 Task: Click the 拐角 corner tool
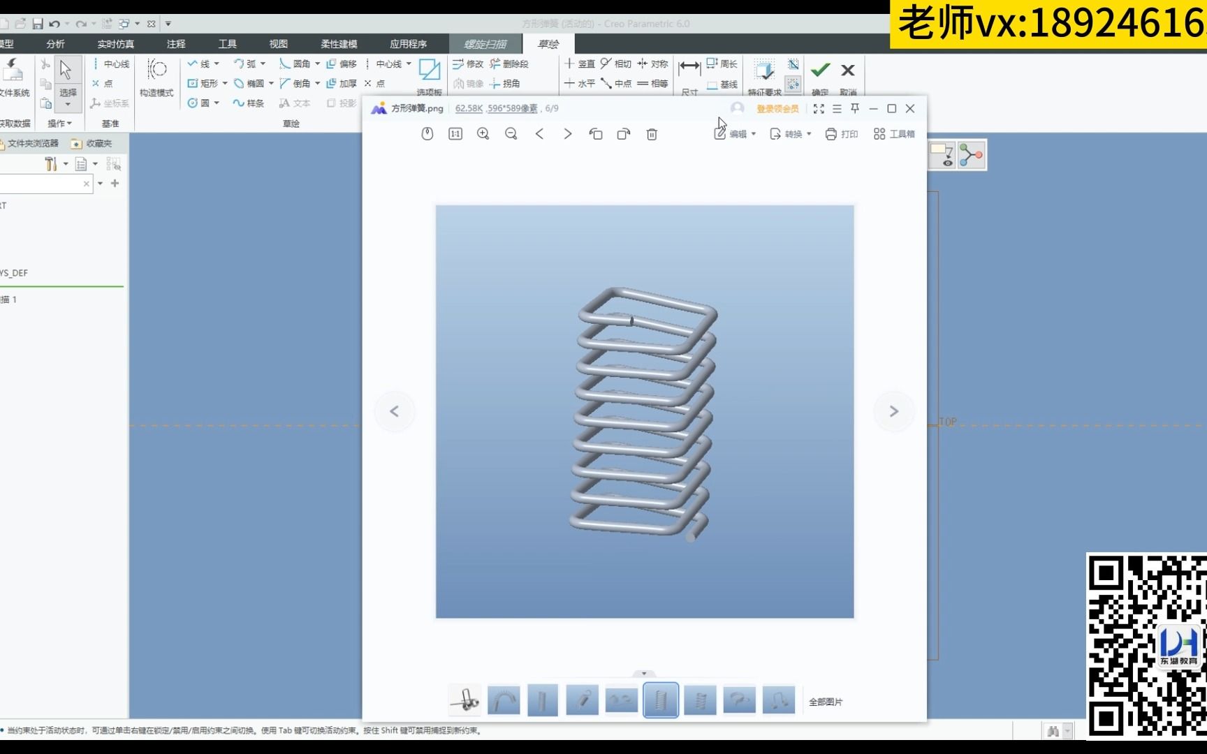(505, 83)
